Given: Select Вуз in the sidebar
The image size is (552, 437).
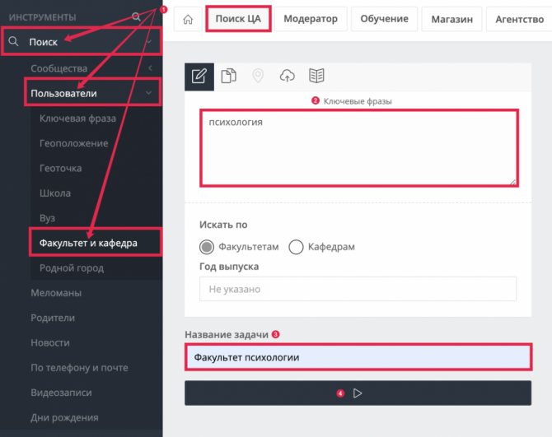Looking at the screenshot, I should coord(48,218).
